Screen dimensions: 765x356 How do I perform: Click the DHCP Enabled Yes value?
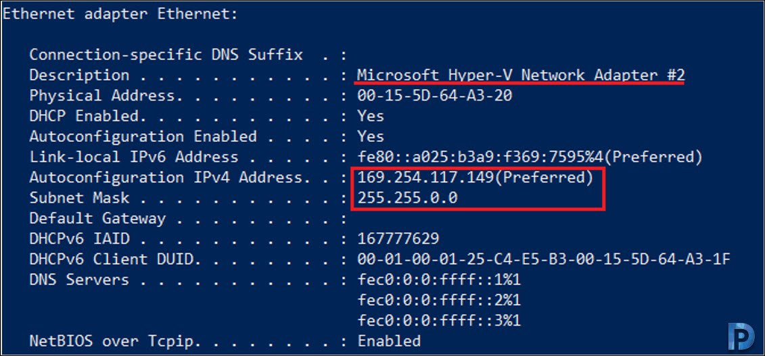tap(371, 116)
